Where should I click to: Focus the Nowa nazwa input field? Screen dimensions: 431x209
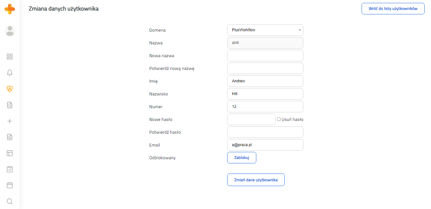265,56
